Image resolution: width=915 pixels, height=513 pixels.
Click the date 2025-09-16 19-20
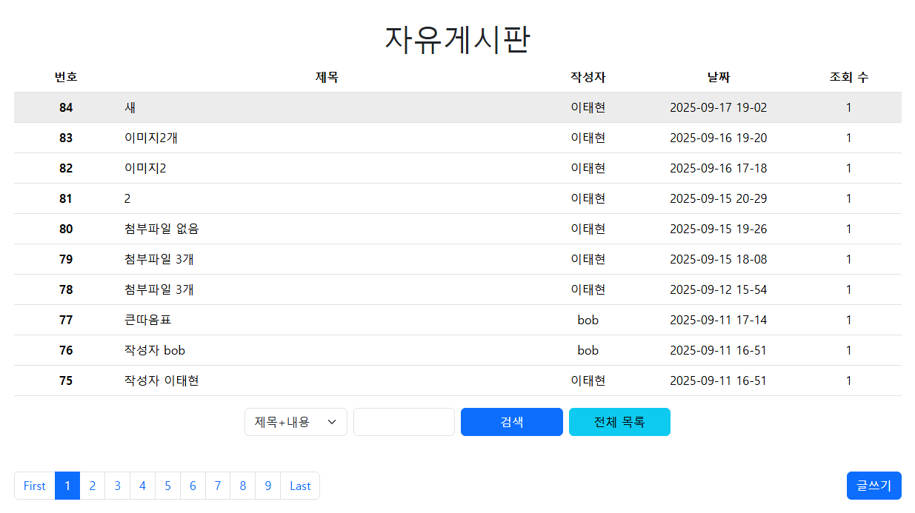[x=719, y=138]
